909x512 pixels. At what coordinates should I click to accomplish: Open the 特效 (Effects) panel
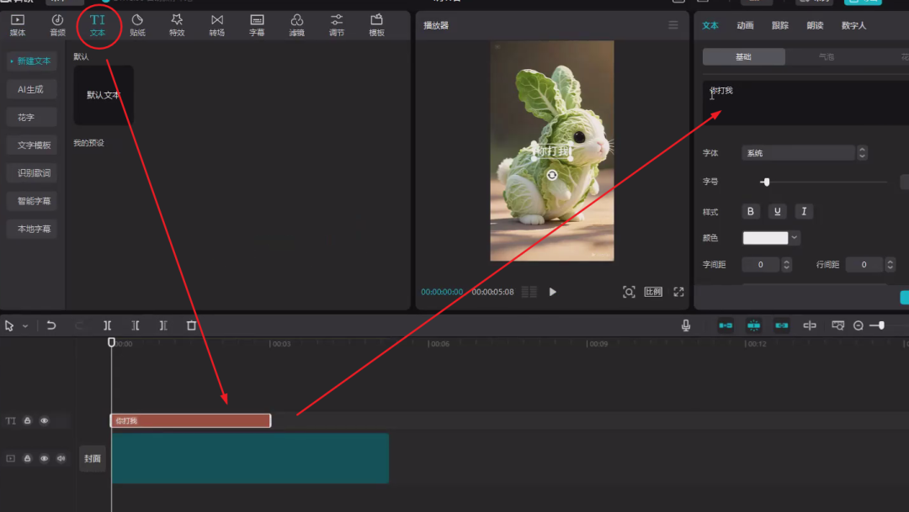[x=177, y=25]
